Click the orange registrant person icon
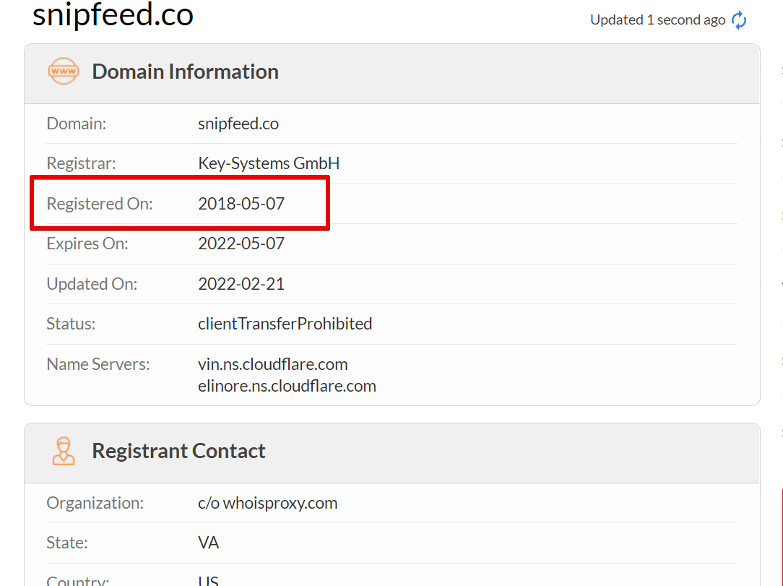The image size is (783, 586). 64,451
